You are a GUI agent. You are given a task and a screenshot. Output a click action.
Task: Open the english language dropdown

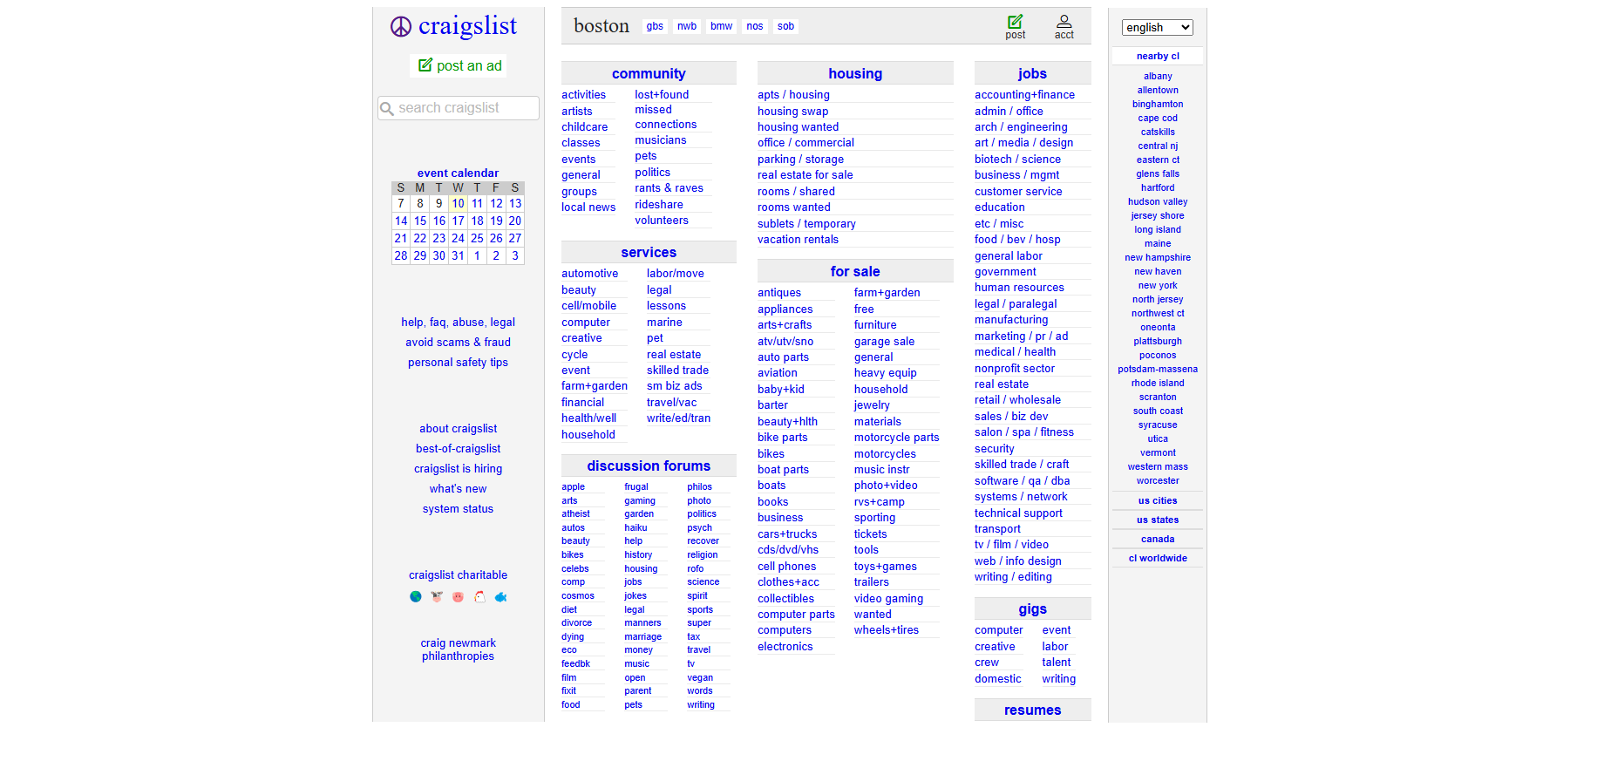[1157, 28]
